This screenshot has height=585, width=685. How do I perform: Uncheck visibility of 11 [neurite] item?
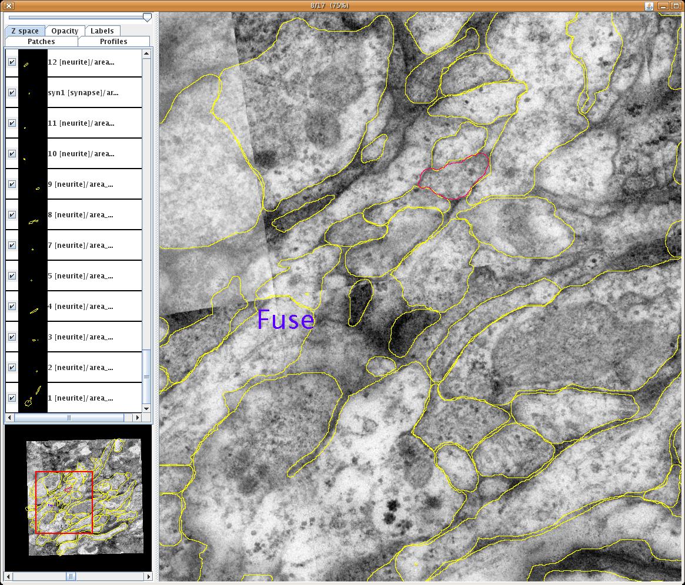tap(12, 123)
